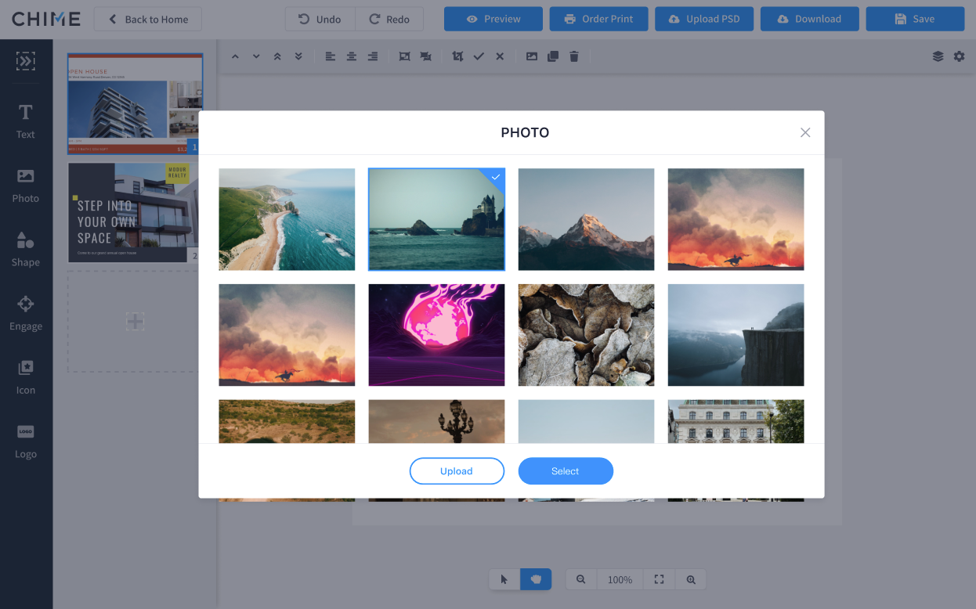Select the pink flaming globe photo
976x609 pixels.
pos(436,335)
